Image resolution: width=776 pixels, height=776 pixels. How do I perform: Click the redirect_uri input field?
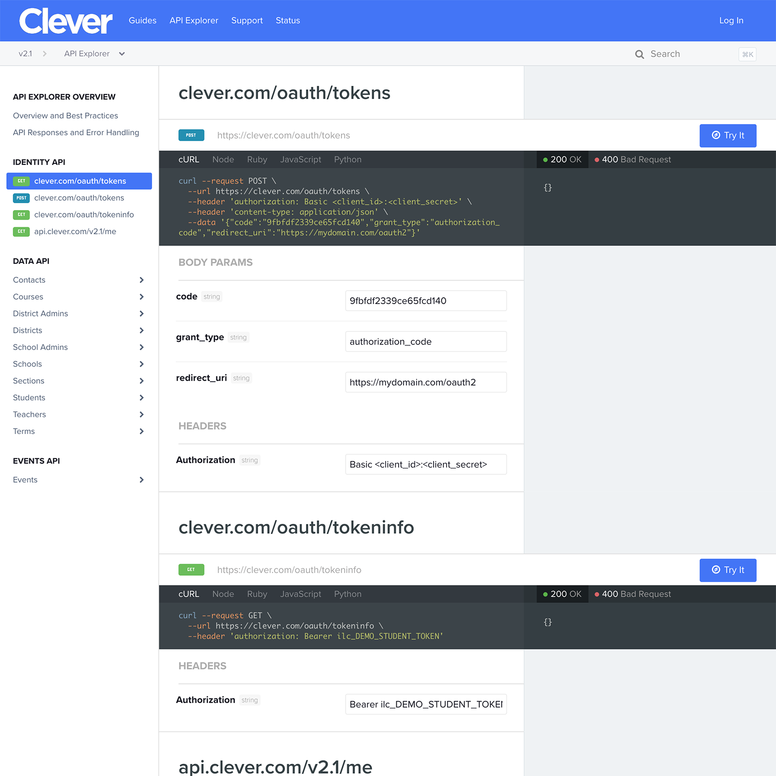(426, 382)
